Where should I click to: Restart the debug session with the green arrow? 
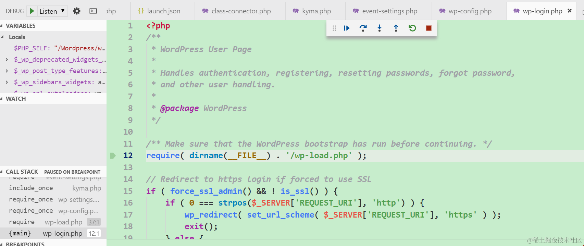pyautogui.click(x=412, y=28)
